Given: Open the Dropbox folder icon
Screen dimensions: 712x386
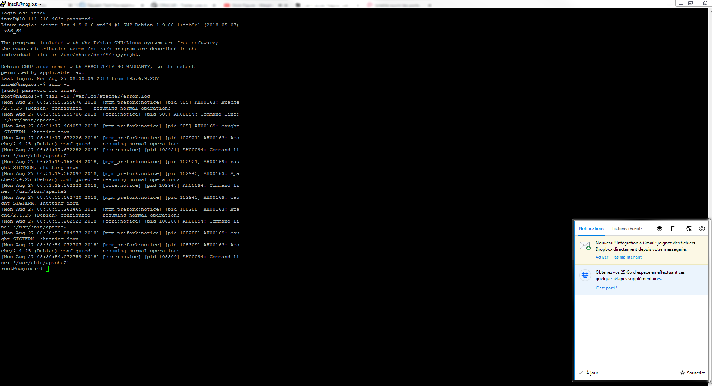Looking at the screenshot, I should tap(674, 228).
